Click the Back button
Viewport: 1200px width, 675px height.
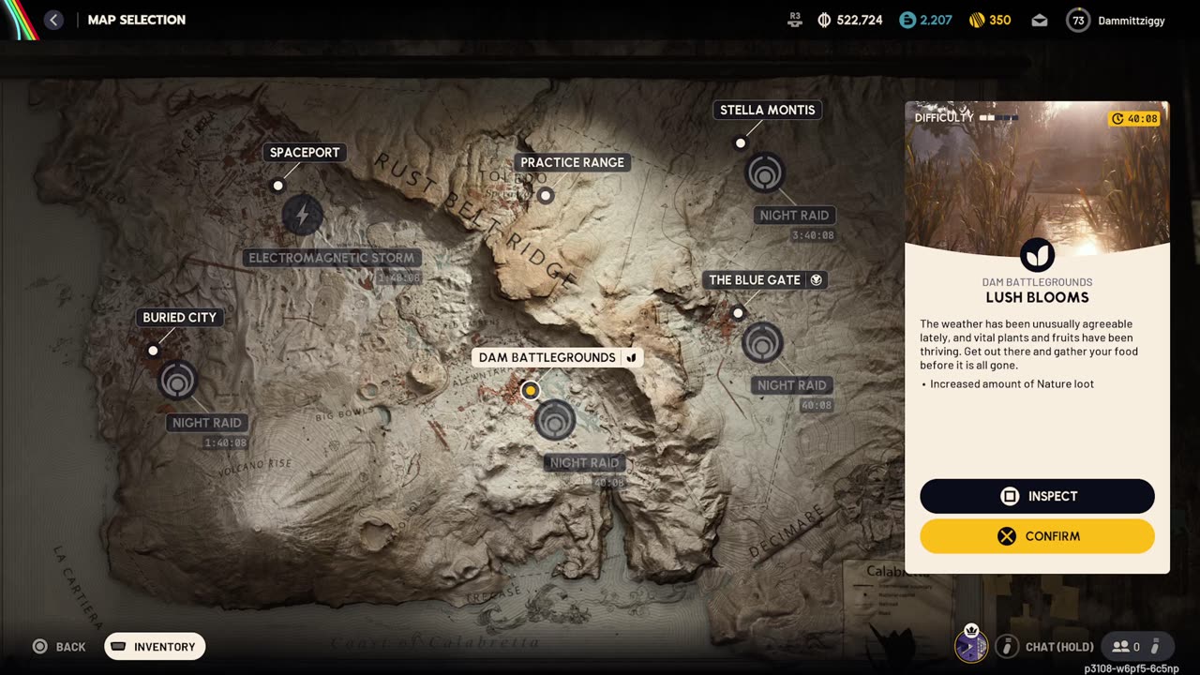click(59, 647)
